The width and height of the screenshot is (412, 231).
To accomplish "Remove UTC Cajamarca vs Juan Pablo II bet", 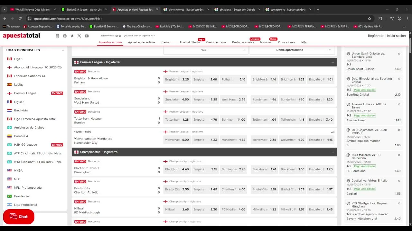I will click(399, 130).
